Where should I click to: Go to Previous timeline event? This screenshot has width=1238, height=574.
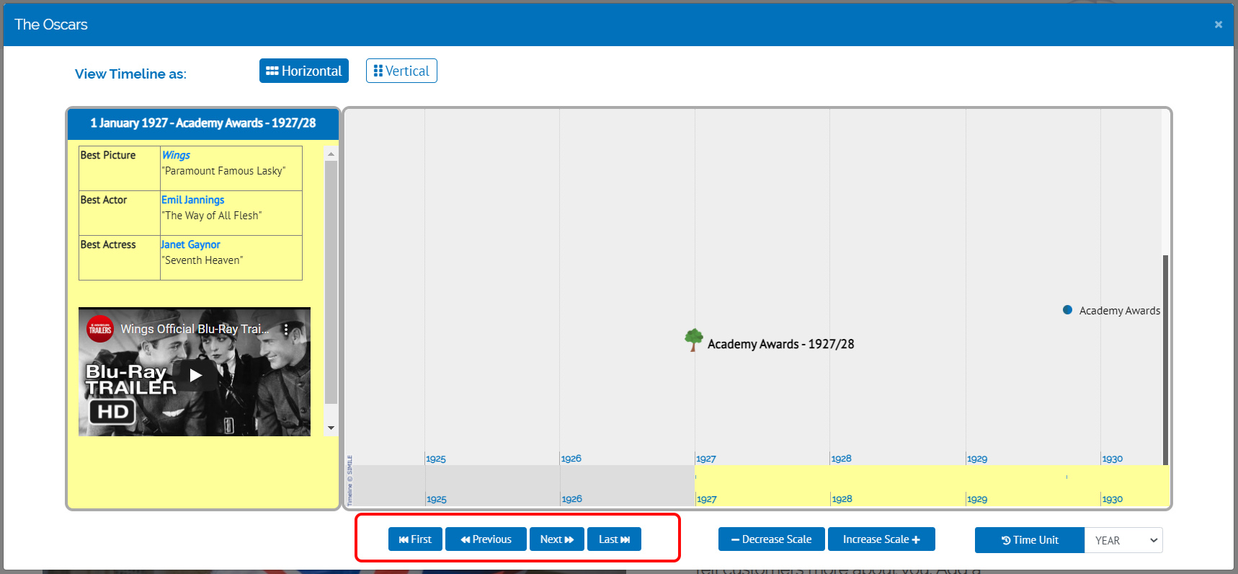[x=486, y=539]
